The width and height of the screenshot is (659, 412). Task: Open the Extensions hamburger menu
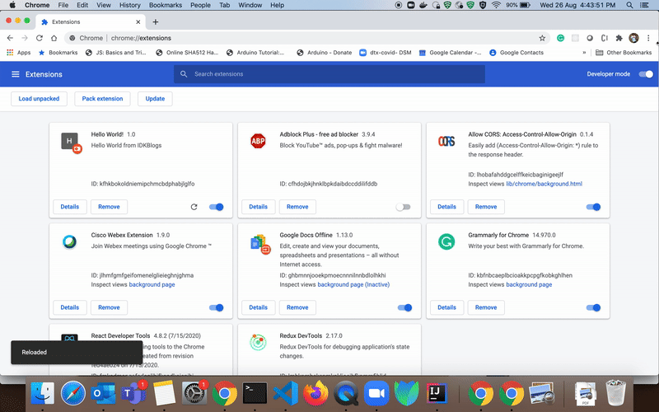coord(16,74)
